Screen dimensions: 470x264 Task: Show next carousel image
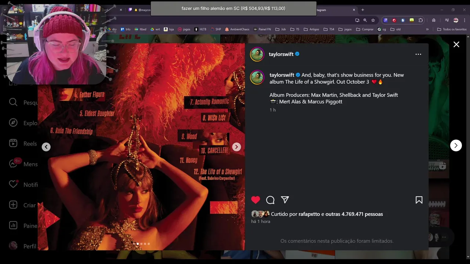coord(236,147)
